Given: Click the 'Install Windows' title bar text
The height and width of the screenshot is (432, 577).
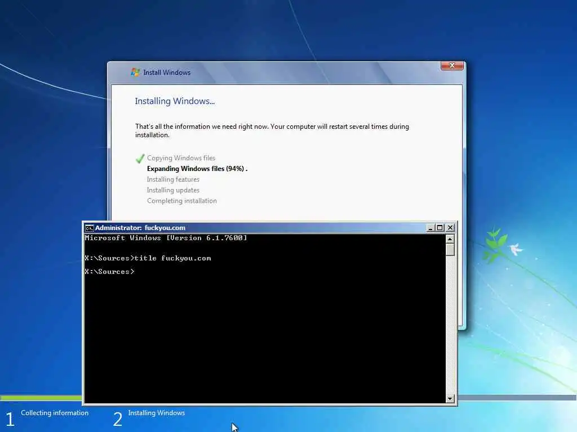Looking at the screenshot, I should pyautogui.click(x=167, y=73).
